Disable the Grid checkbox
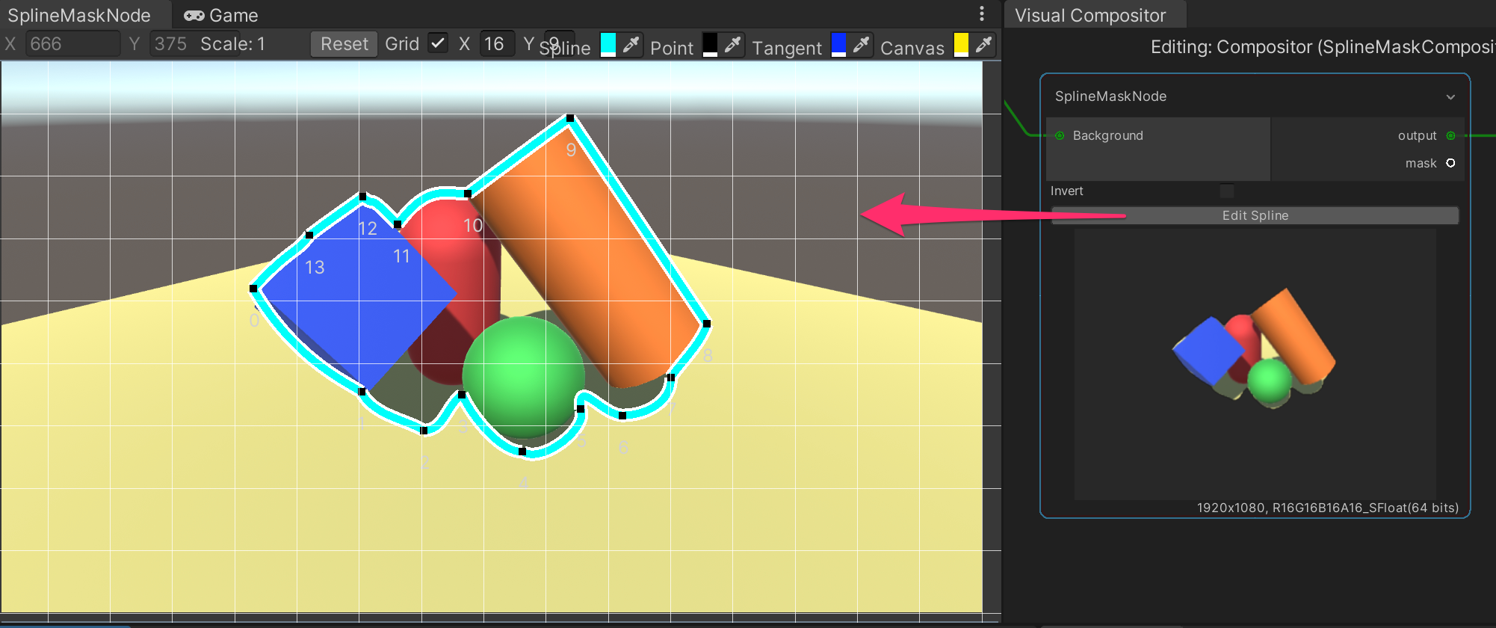Viewport: 1496px width, 628px height. coord(438,44)
